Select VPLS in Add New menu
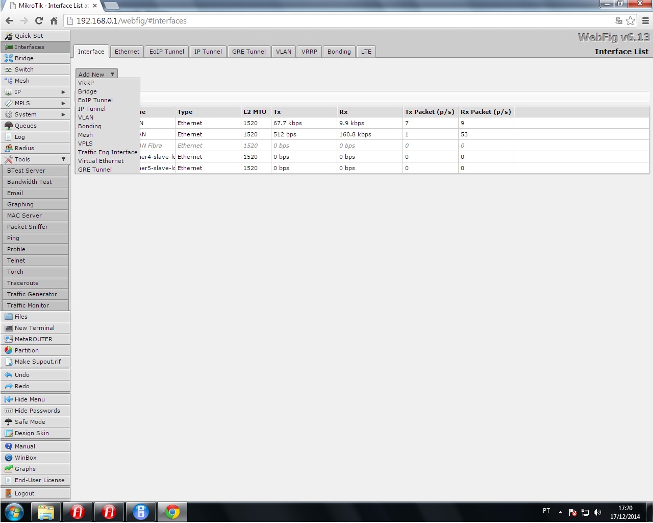Viewport: 653px width, 523px height. [x=108, y=144]
